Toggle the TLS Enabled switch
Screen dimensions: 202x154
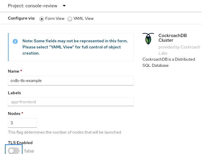pos(14,151)
